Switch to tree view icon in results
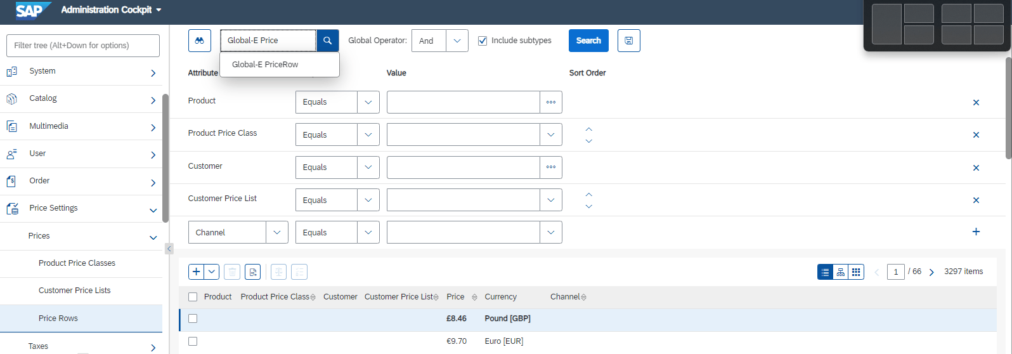Image resolution: width=1012 pixels, height=354 pixels. (x=840, y=272)
